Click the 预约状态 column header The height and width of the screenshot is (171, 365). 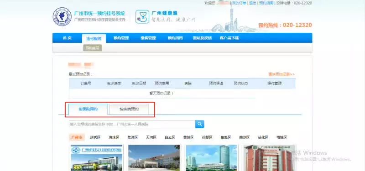pos(241,83)
